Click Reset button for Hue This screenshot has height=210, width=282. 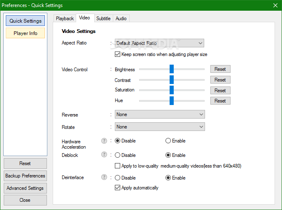pyautogui.click(x=220, y=101)
